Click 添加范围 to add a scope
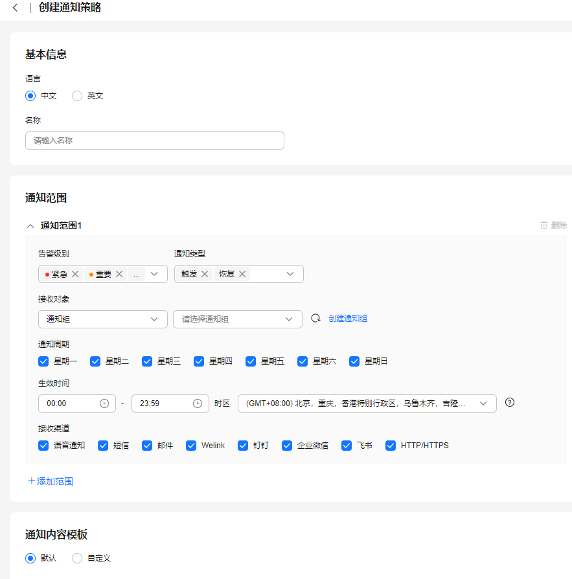The height and width of the screenshot is (579, 572). coord(51,481)
